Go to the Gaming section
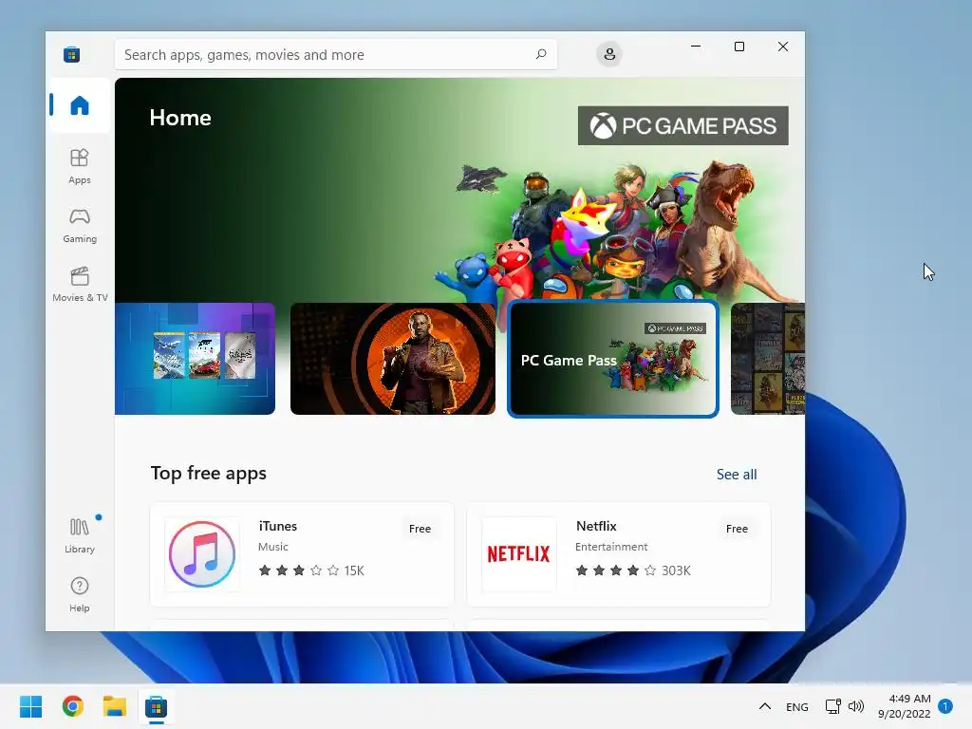This screenshot has width=972, height=729. pyautogui.click(x=80, y=225)
